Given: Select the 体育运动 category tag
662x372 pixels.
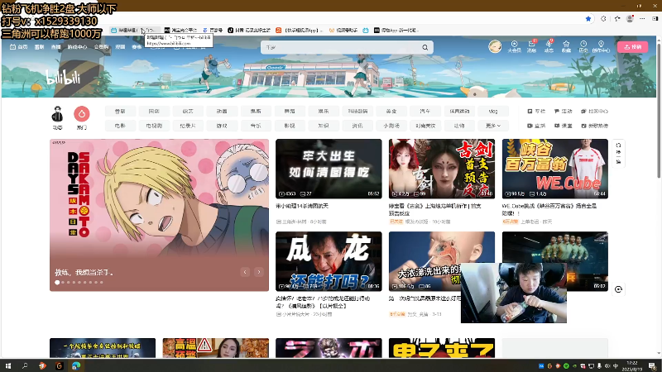Looking at the screenshot, I should [x=459, y=112].
